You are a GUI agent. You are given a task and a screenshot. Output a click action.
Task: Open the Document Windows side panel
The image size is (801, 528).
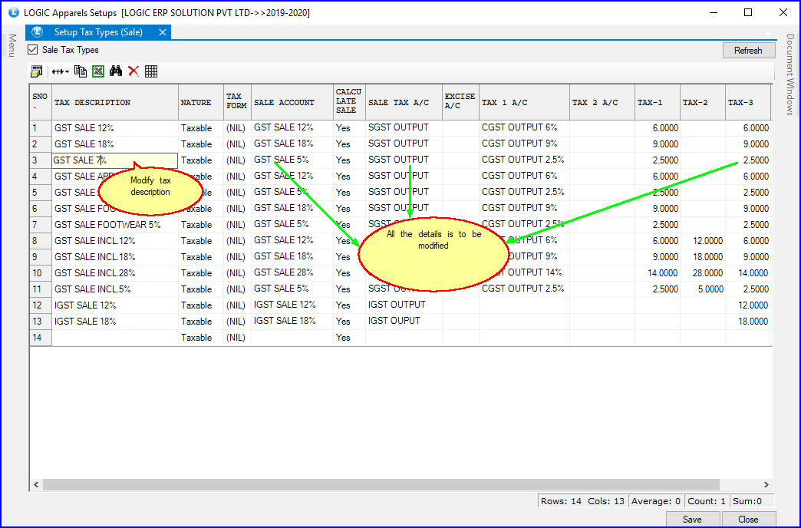790,74
